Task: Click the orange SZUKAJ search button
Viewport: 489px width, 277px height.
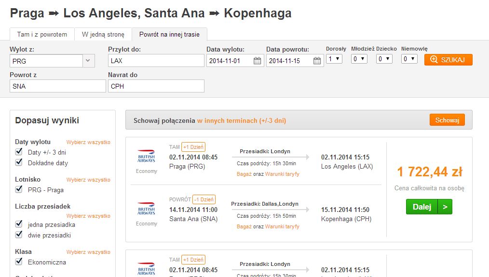Action: (448, 60)
